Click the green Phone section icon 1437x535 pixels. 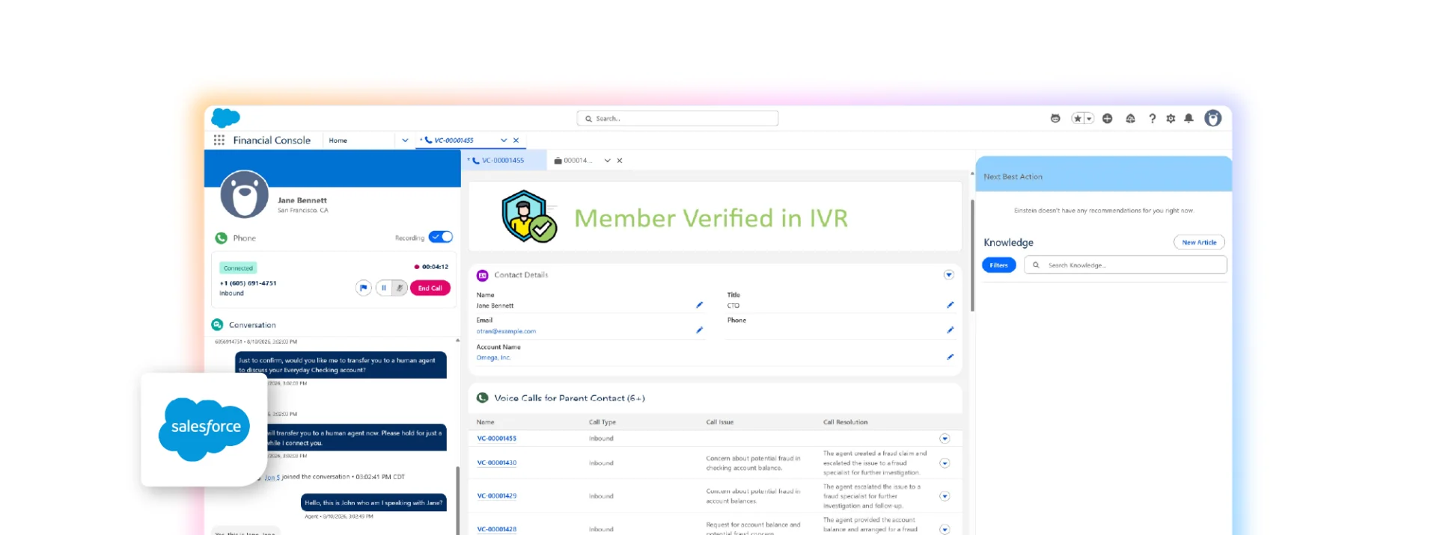[221, 238]
